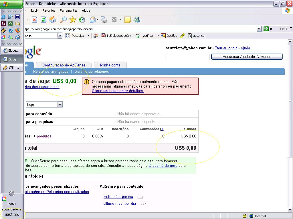Screen dimensions: 293x219
Task: Click the Windows flag logo beside the menu bar
Action: (x=288, y=11)
